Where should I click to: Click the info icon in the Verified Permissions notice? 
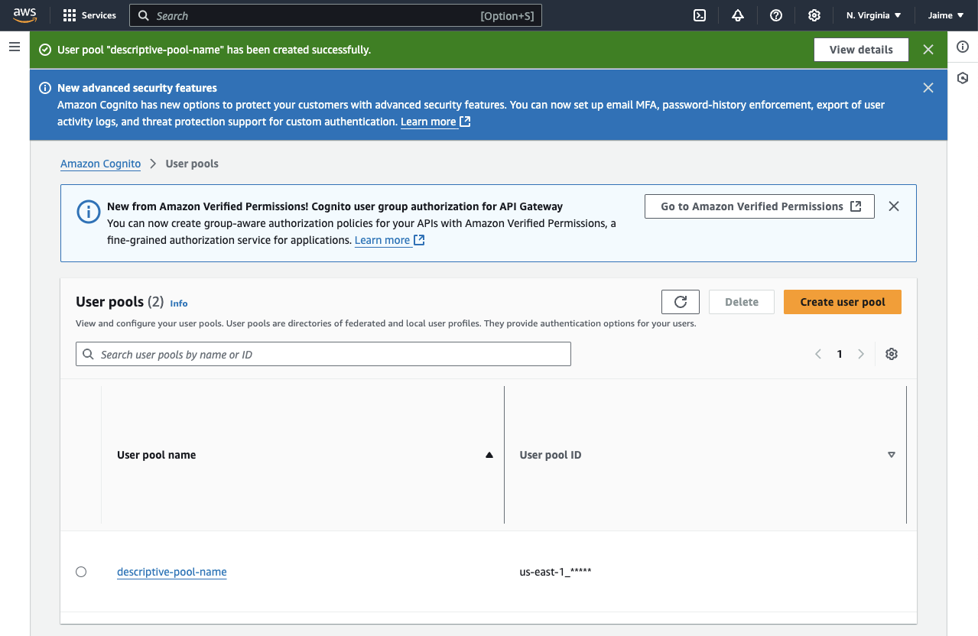[89, 212]
